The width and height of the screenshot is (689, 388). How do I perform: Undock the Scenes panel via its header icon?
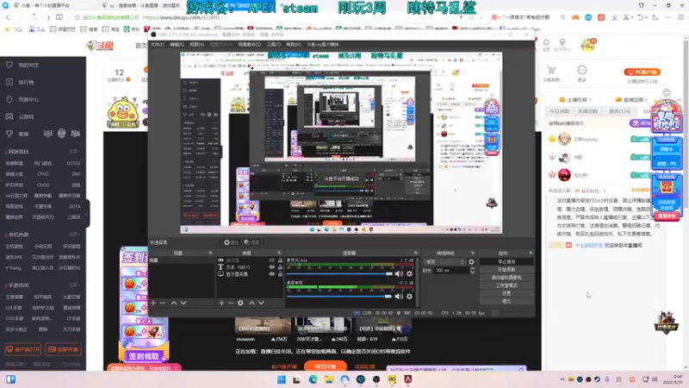[210, 253]
